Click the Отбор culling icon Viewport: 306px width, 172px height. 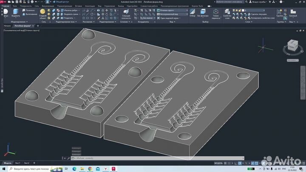(192, 13)
